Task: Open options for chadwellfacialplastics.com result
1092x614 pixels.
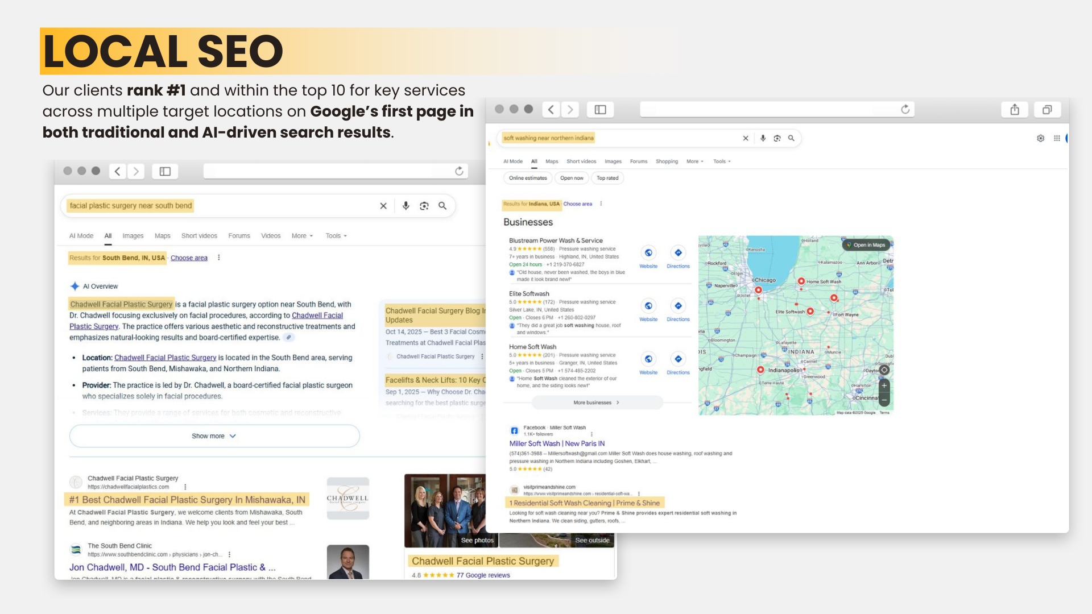Action: coord(185,487)
